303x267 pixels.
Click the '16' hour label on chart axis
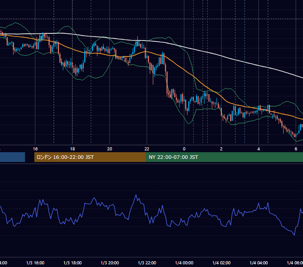coord(35,149)
